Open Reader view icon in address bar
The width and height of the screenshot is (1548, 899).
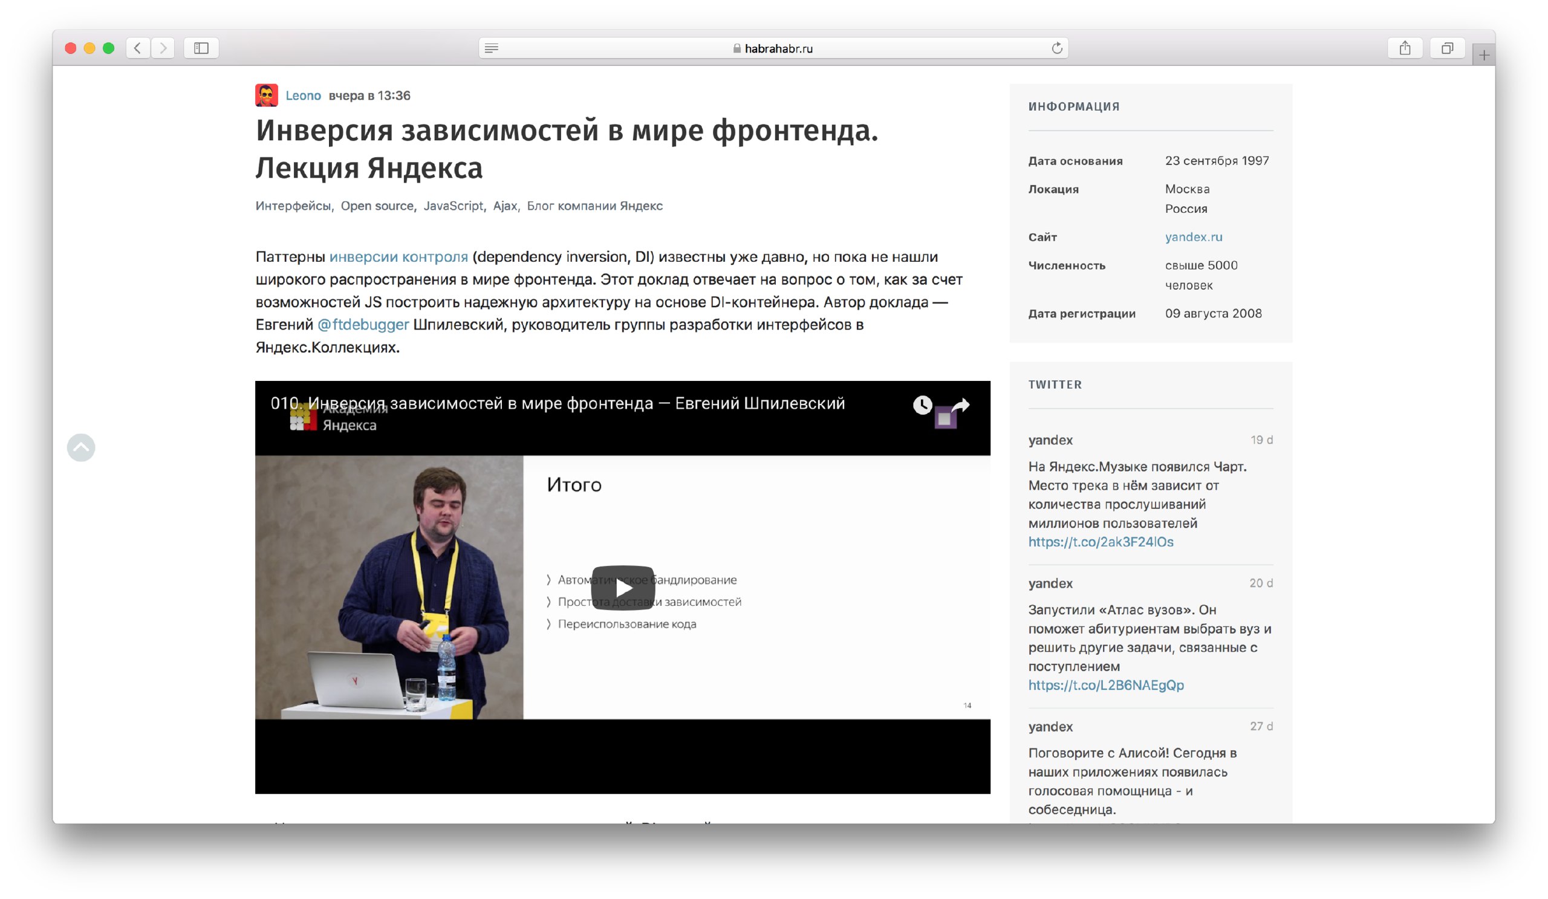click(491, 48)
